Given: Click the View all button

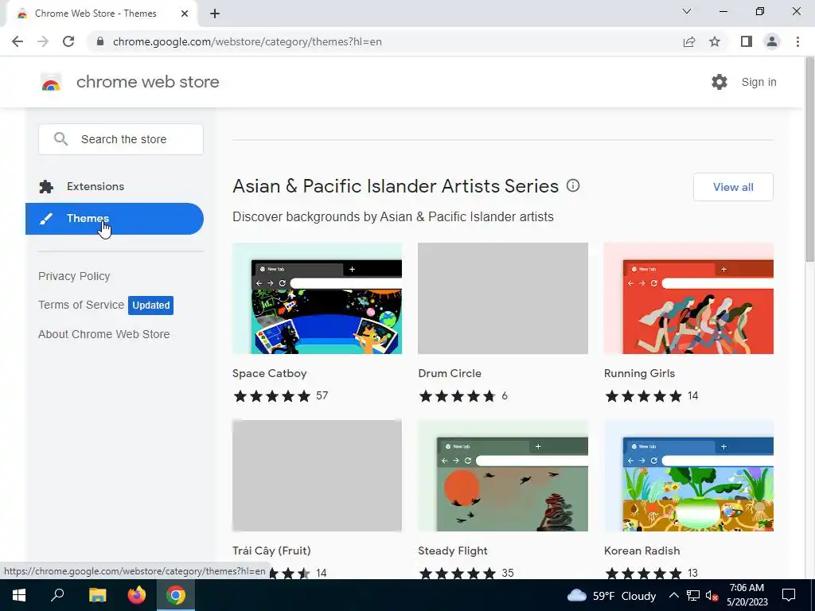Looking at the screenshot, I should coord(733,187).
